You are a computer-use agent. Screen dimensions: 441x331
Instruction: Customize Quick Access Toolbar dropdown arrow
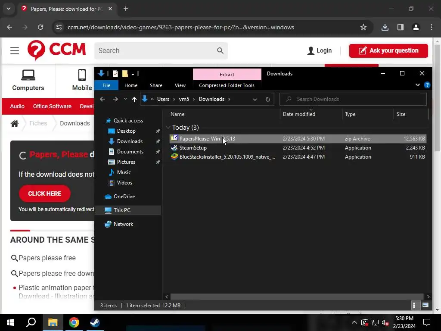click(x=133, y=74)
